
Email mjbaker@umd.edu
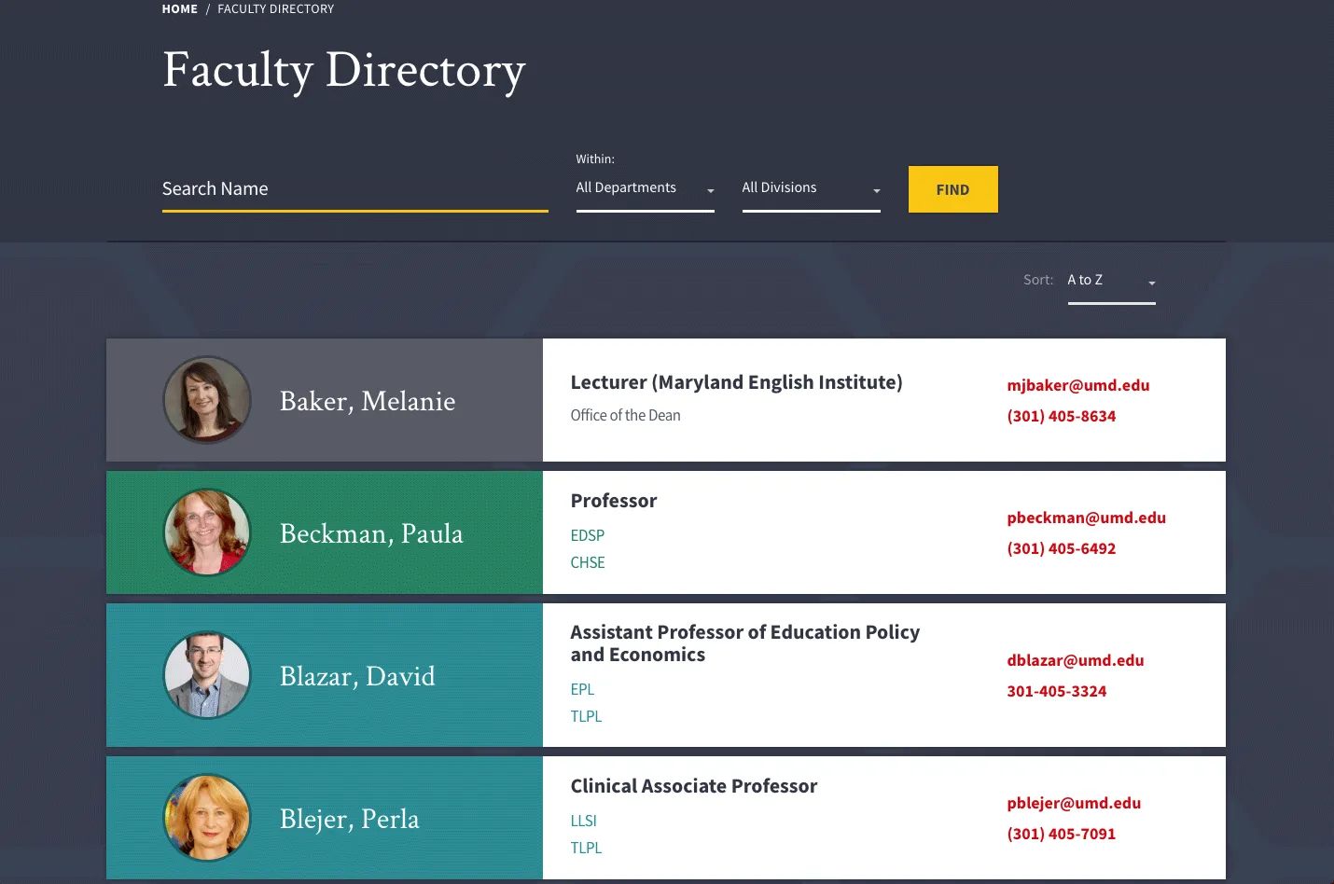1077,385
